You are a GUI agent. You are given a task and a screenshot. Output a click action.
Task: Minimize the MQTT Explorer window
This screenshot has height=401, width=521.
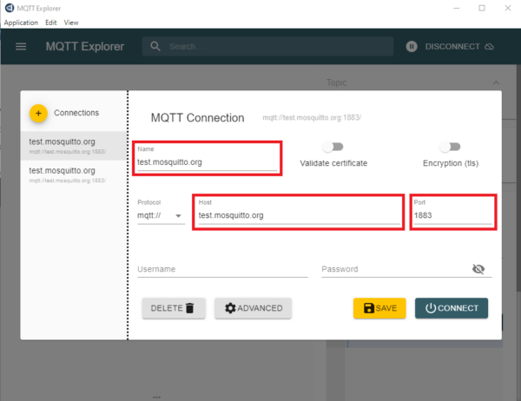tap(457, 8)
